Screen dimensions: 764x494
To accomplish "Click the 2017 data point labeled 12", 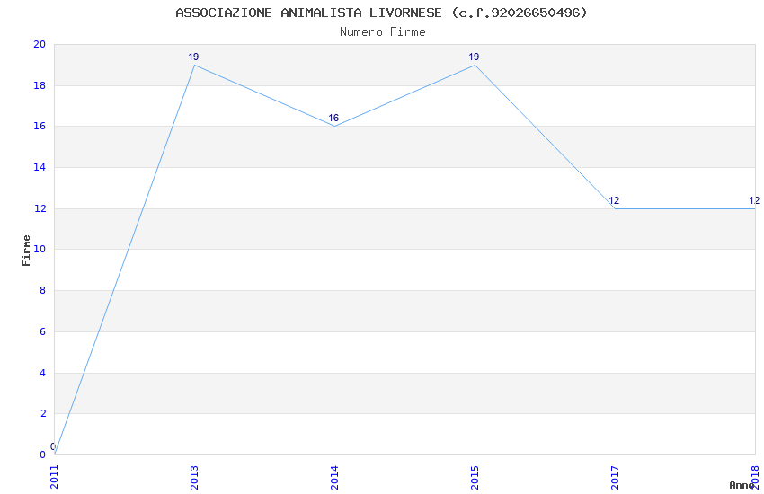I will (616, 208).
